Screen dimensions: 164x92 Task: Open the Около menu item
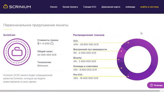tap(54, 7)
